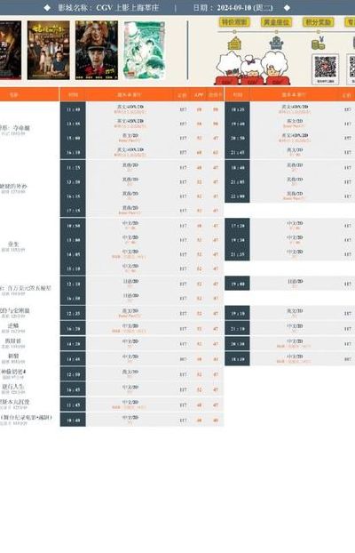Select the 22:00 showtime slot
The width and height of the screenshot is (355, 553).
click(x=238, y=196)
